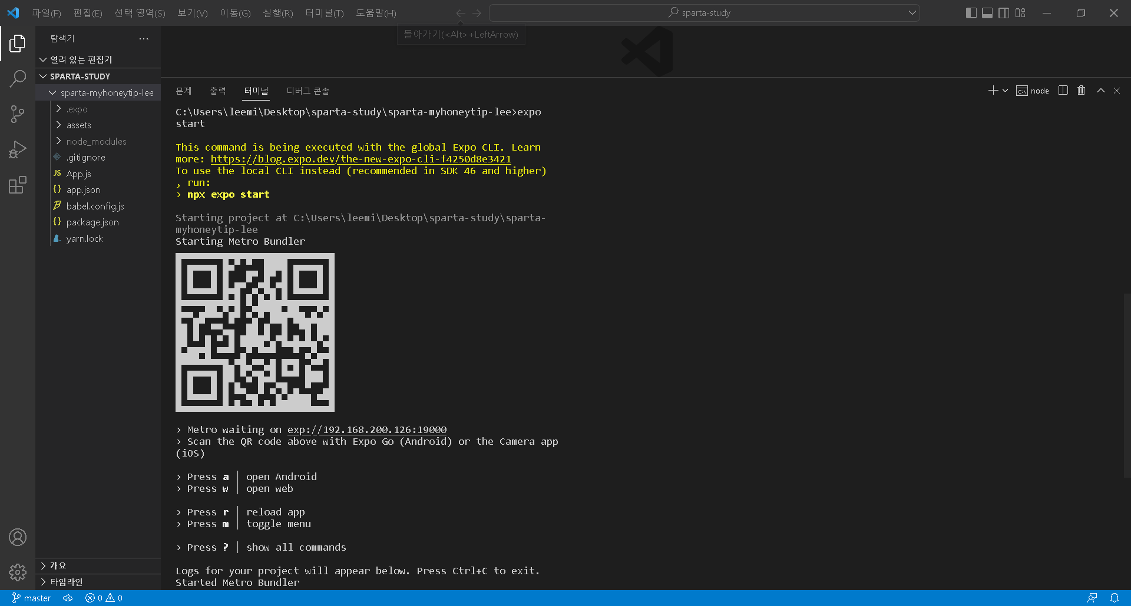Expand the 열려 있는 편집기 section
This screenshot has width=1131, height=606.
tap(98, 59)
